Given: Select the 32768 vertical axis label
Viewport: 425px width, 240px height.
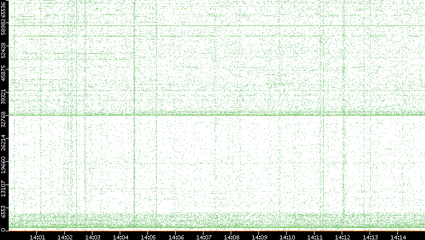Looking at the screenshot, I should (3, 120).
